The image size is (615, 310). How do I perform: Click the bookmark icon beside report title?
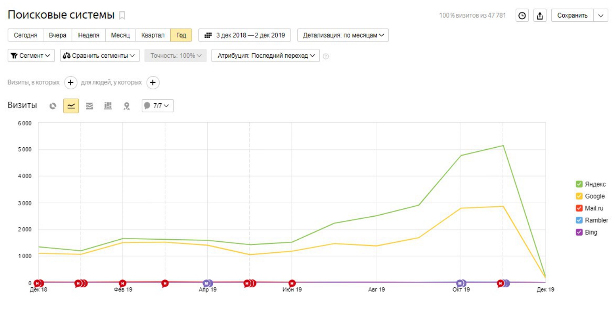pyautogui.click(x=122, y=15)
